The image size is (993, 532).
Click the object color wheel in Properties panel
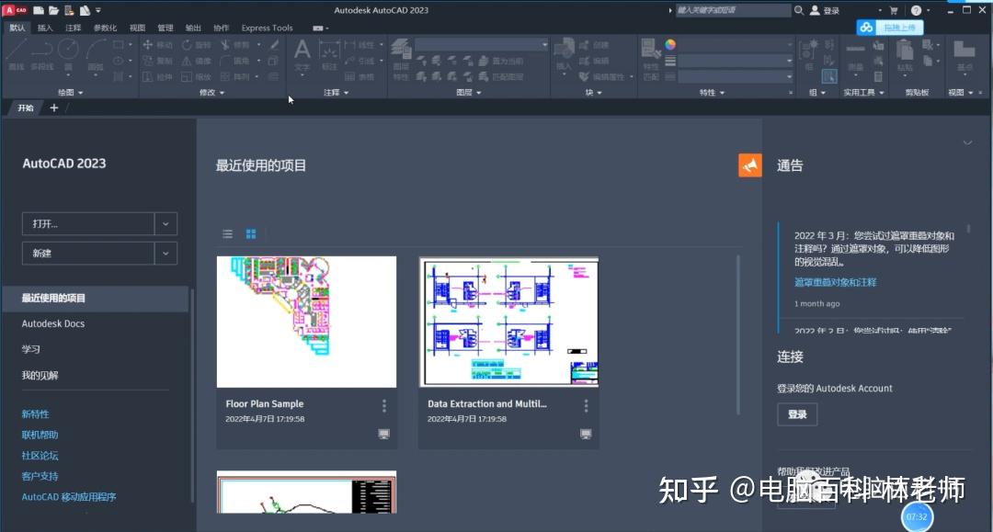coord(669,44)
